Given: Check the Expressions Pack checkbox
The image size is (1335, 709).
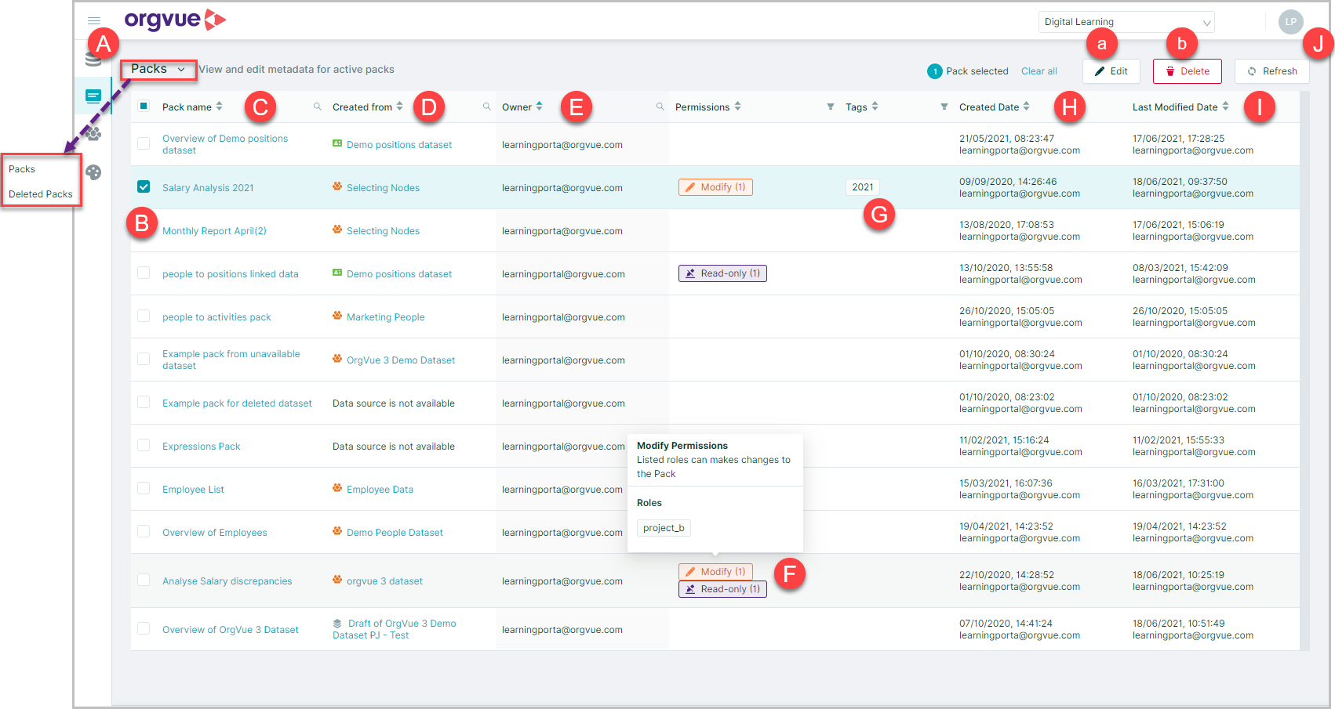Looking at the screenshot, I should click(x=144, y=445).
